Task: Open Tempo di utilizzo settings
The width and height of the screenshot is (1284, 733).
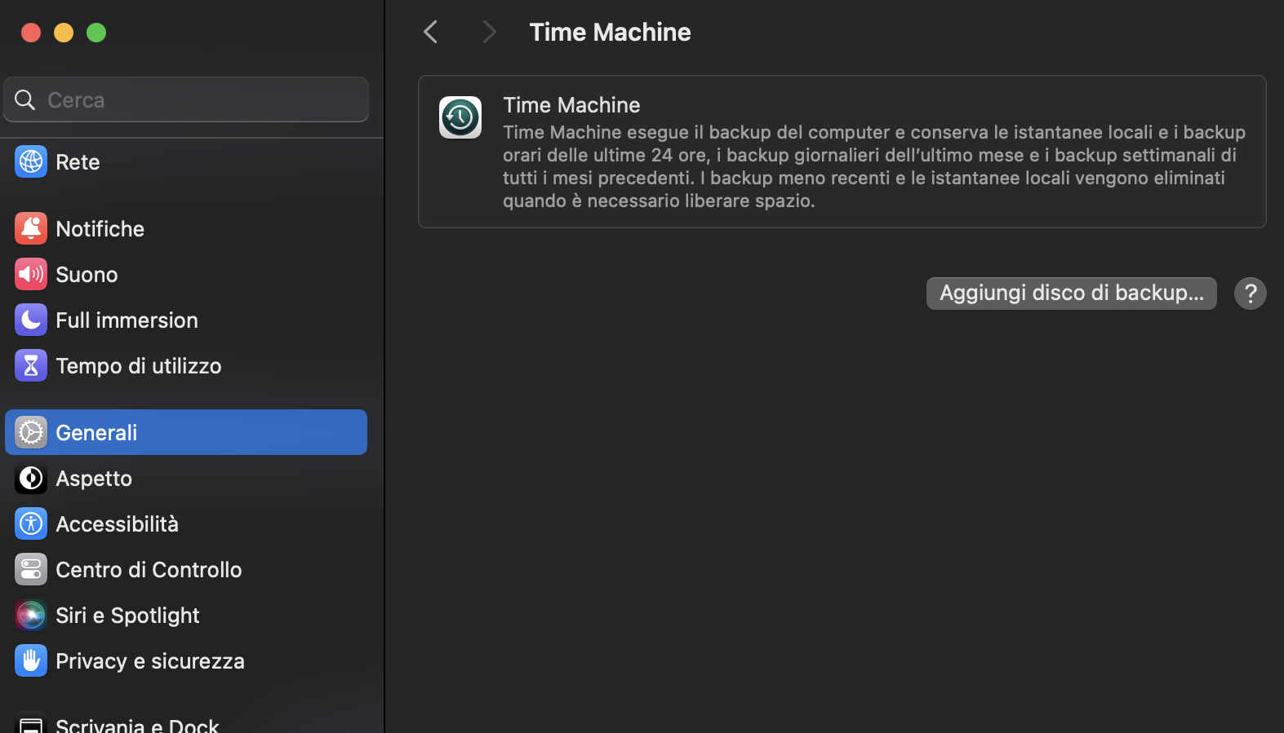Action: coord(186,365)
